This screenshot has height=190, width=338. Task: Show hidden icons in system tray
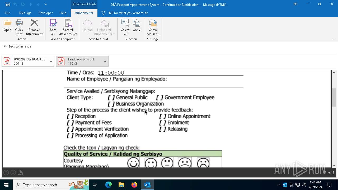(x=278, y=185)
